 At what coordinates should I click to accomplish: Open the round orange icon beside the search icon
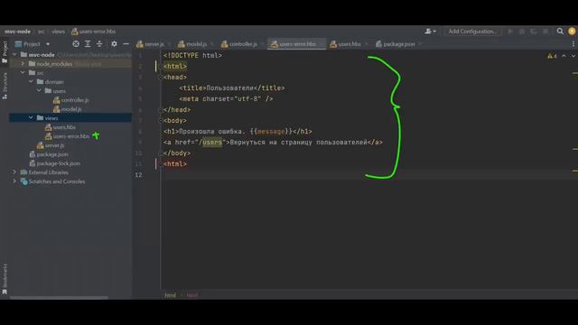572,32
